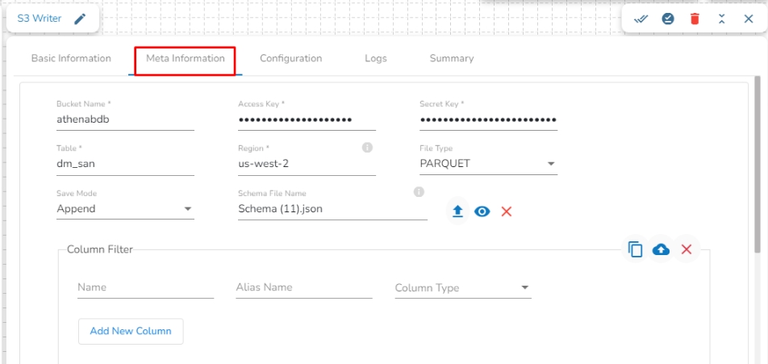Click the Alias Name input field
The width and height of the screenshot is (768, 364).
click(x=303, y=288)
